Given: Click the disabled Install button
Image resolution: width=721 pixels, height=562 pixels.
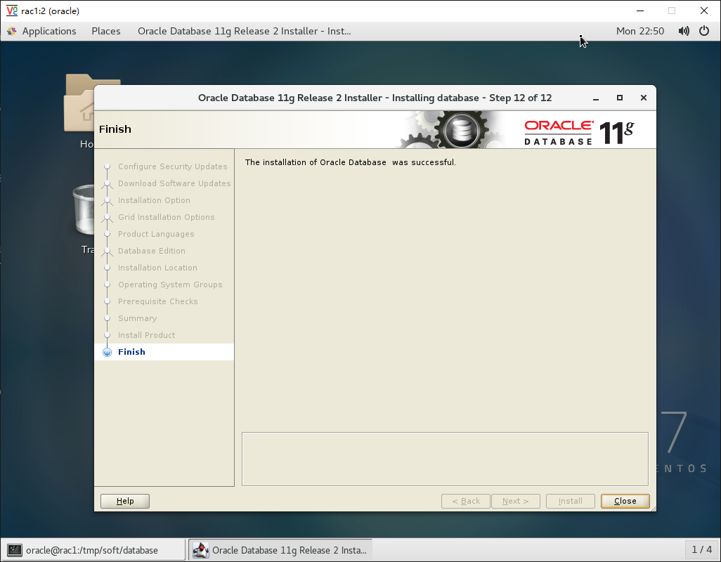Looking at the screenshot, I should click(x=570, y=501).
